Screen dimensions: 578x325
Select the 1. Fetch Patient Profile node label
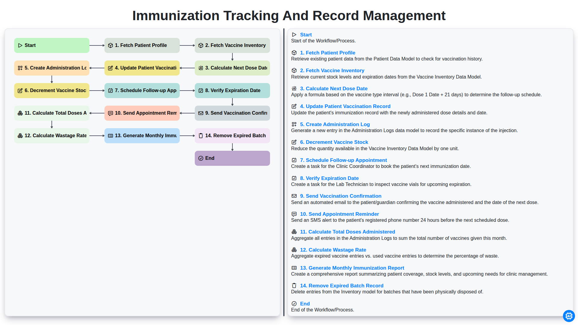coord(141,45)
